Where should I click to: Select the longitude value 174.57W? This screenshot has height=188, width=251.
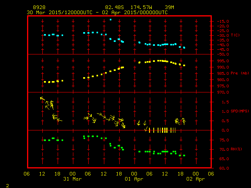coord(141,7)
